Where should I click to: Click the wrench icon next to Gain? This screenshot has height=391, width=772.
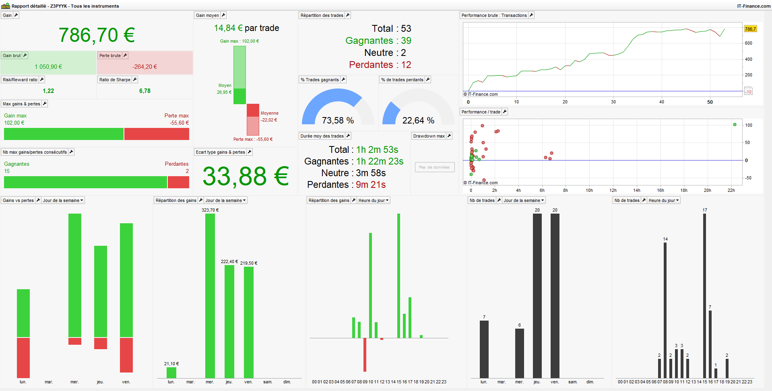coord(16,15)
